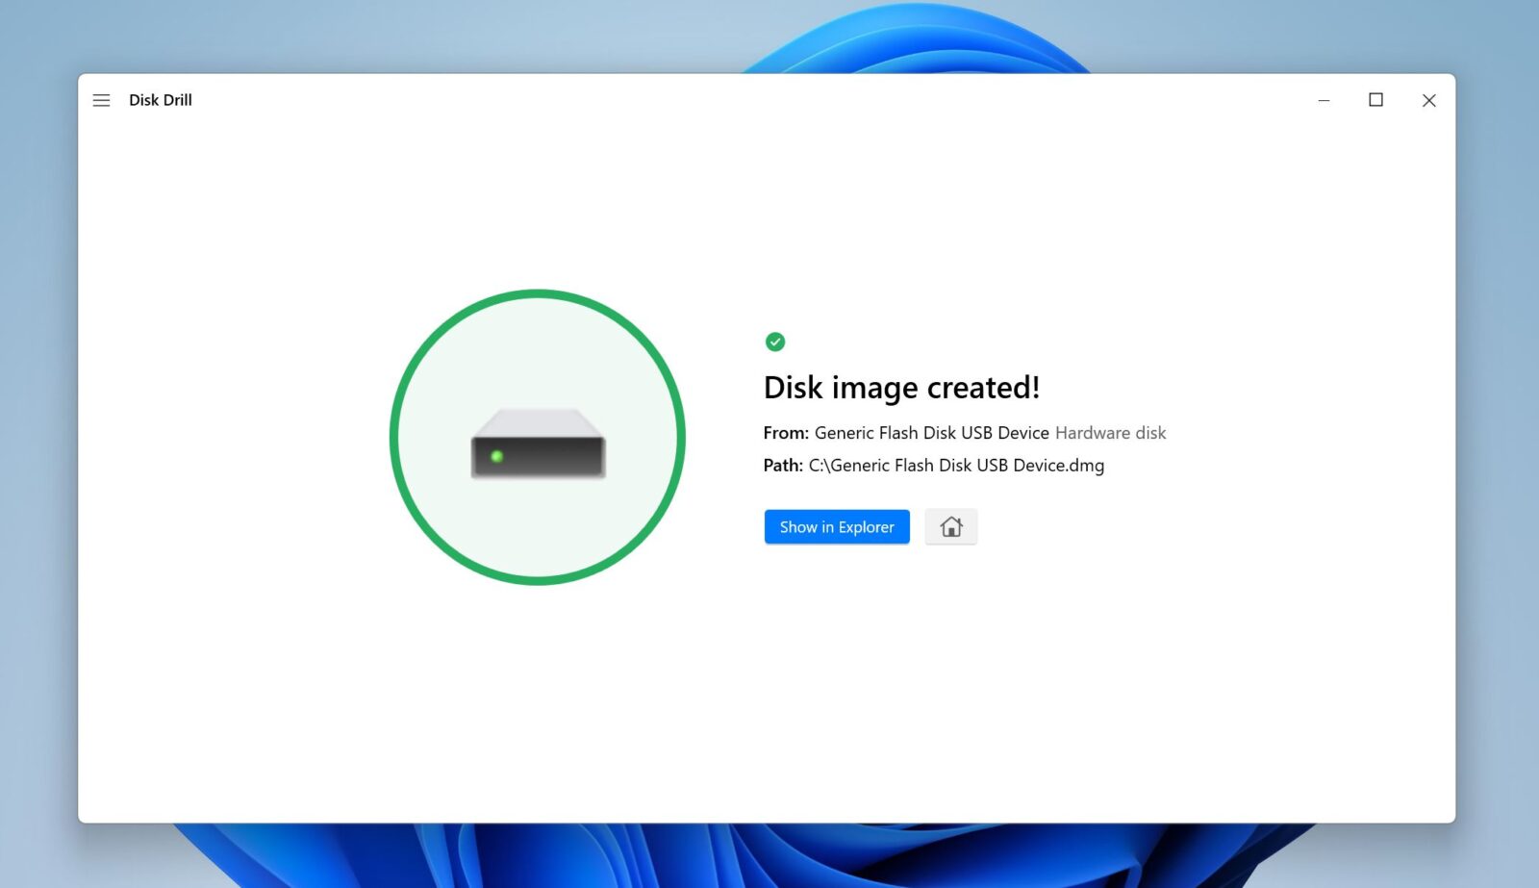Minimize the Disk Drill window
The width and height of the screenshot is (1539, 888).
[1324, 100]
